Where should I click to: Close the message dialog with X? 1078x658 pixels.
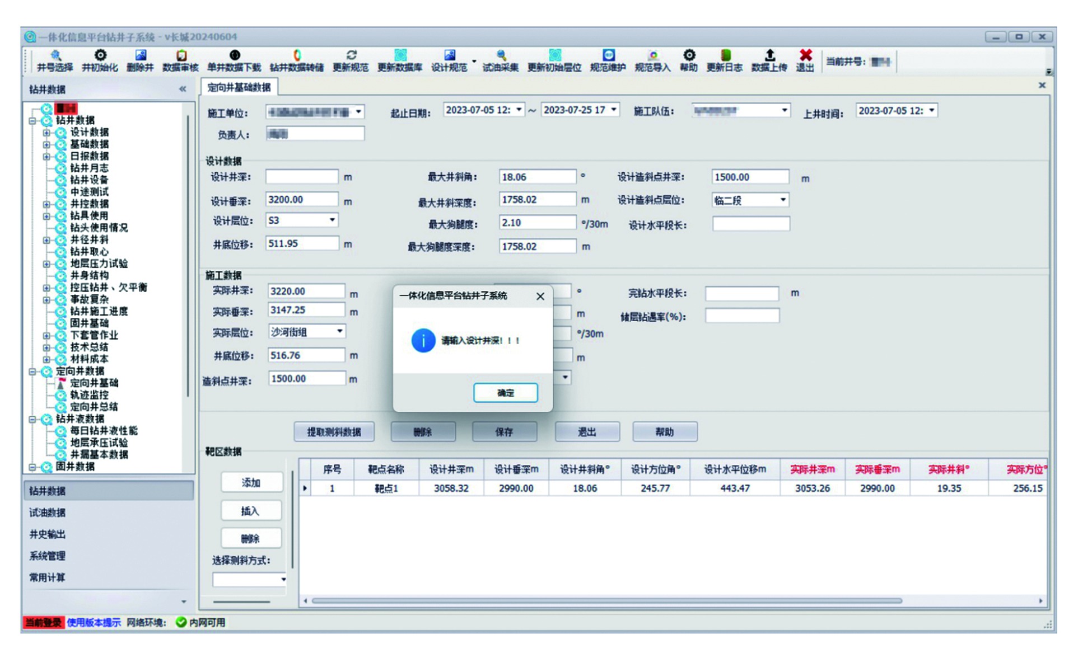click(x=540, y=296)
